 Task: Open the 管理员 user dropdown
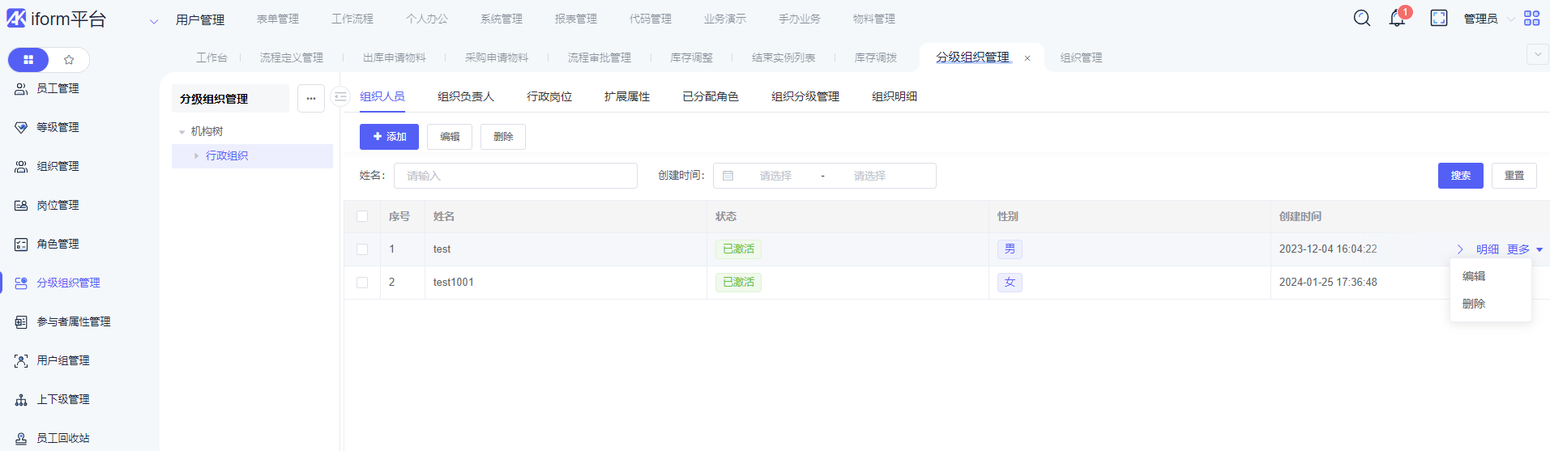point(1488,19)
